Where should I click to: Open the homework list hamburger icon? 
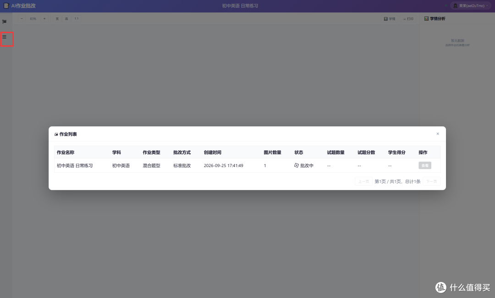(5, 37)
